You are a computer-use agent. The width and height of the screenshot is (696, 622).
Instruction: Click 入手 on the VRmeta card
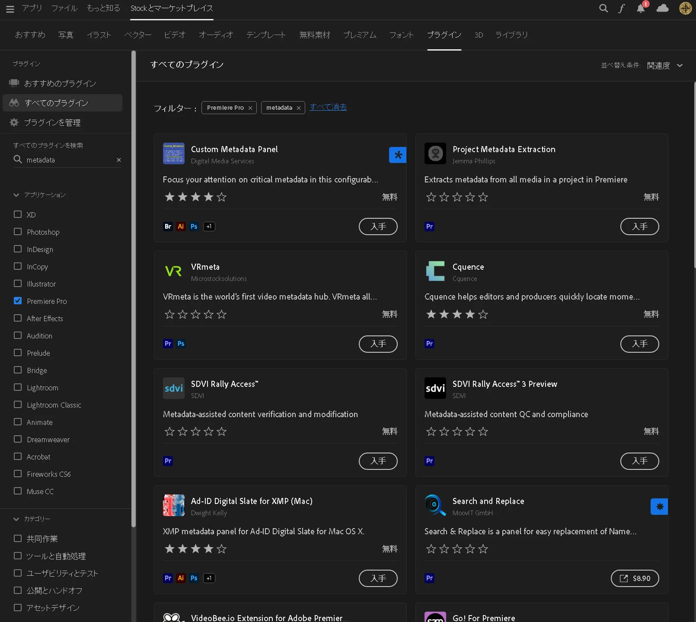378,344
